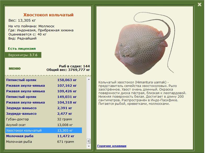Click the Оценивается с: 40 кг line
209x153 pixels.
[27, 34]
